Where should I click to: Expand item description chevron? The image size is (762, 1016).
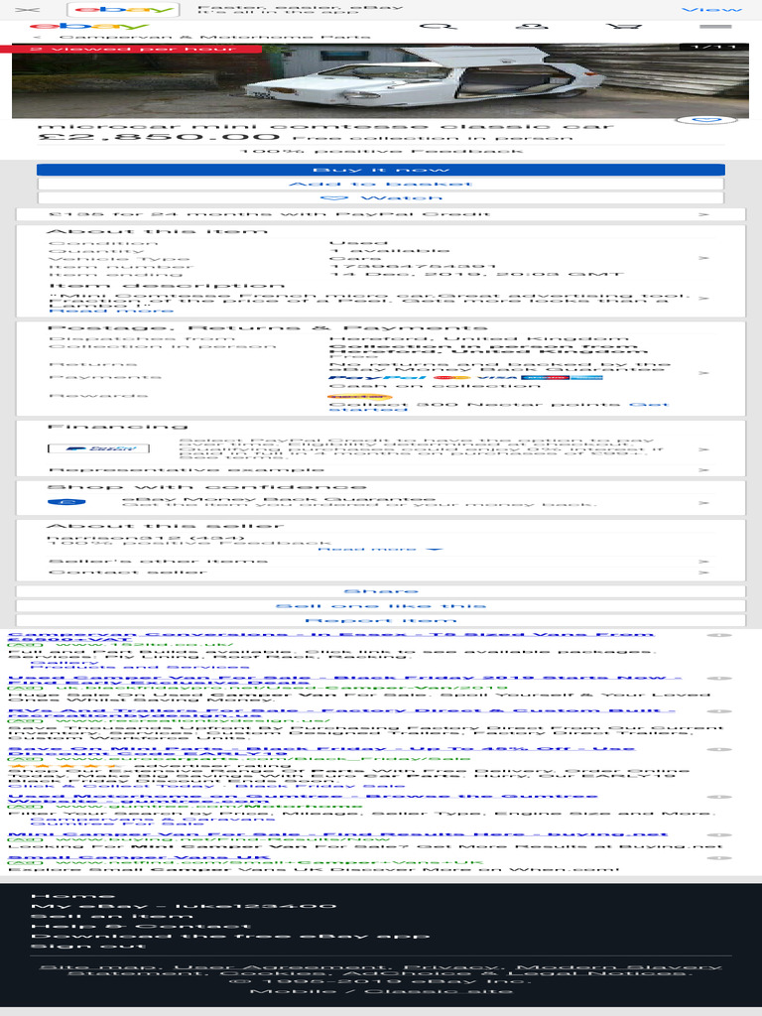pos(704,298)
